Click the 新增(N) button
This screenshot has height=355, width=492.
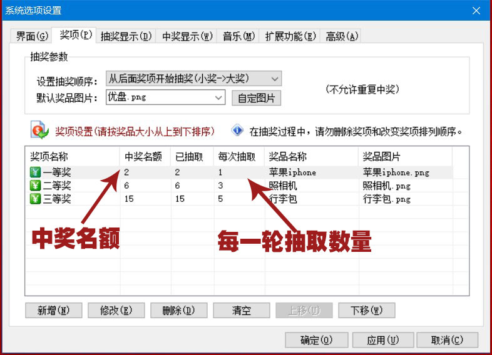(x=53, y=310)
